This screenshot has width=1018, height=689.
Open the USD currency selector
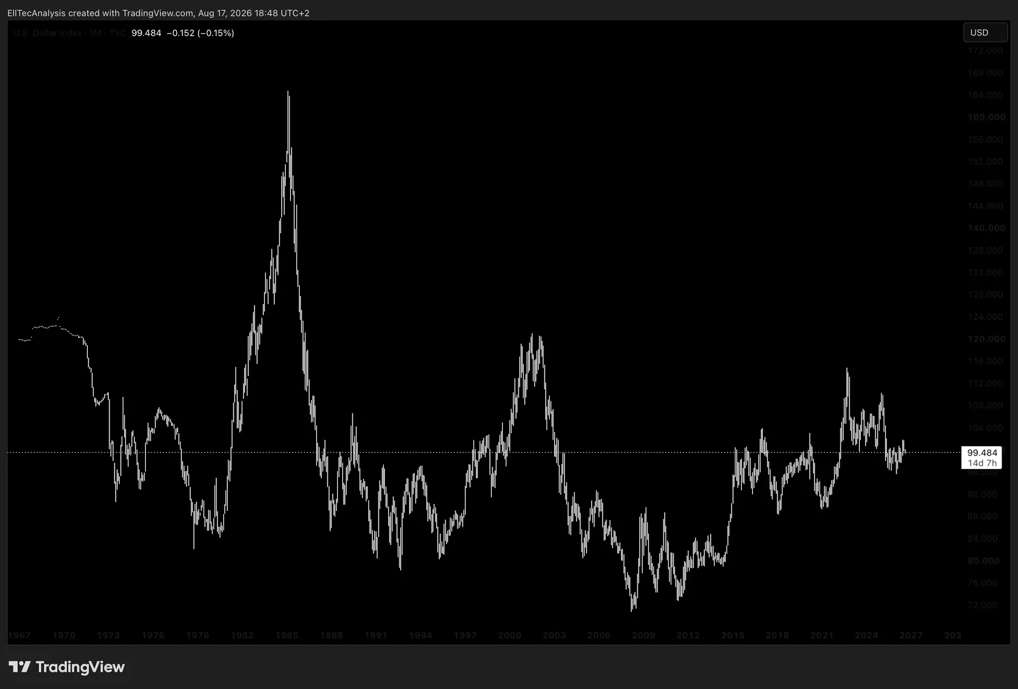click(x=985, y=32)
